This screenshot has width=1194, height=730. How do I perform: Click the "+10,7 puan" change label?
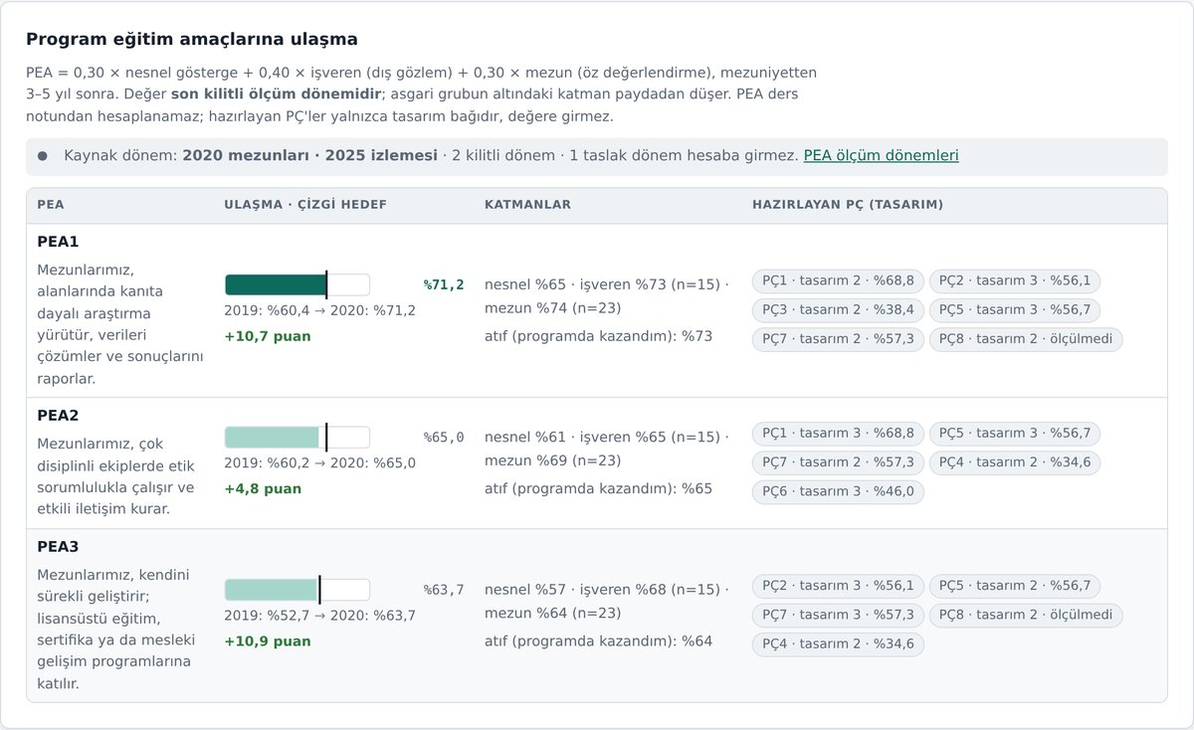268,336
